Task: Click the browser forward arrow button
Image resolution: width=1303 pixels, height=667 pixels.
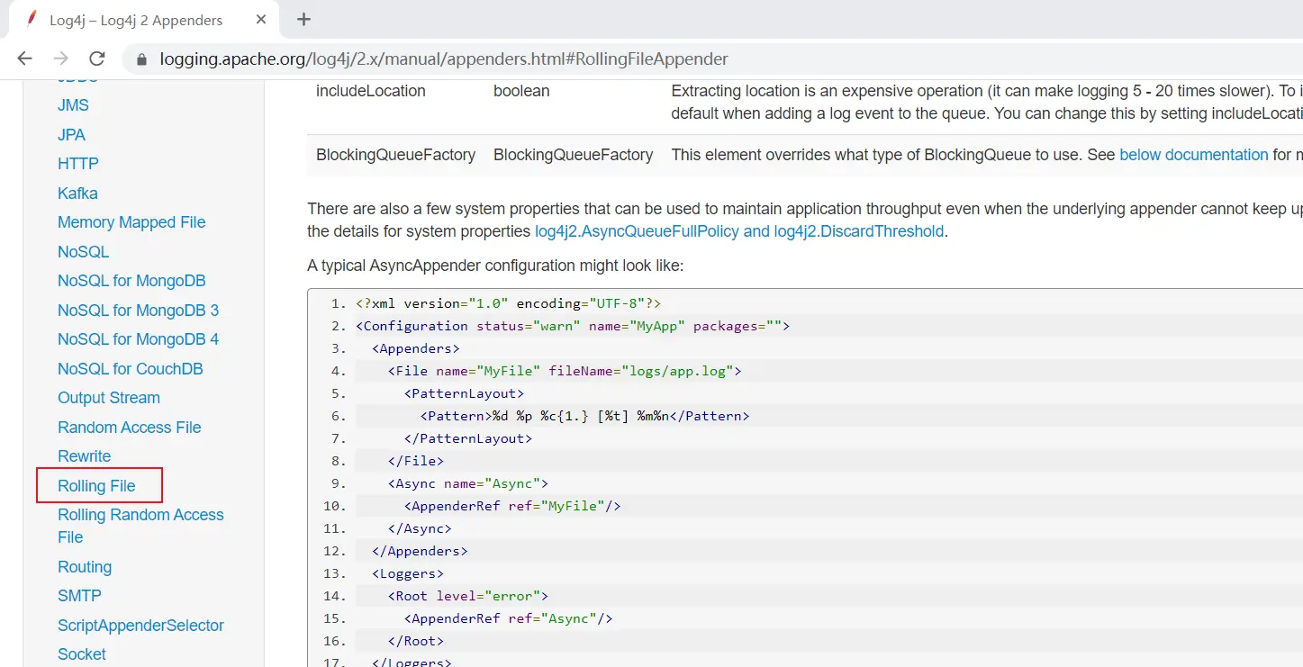Action: tap(60, 59)
